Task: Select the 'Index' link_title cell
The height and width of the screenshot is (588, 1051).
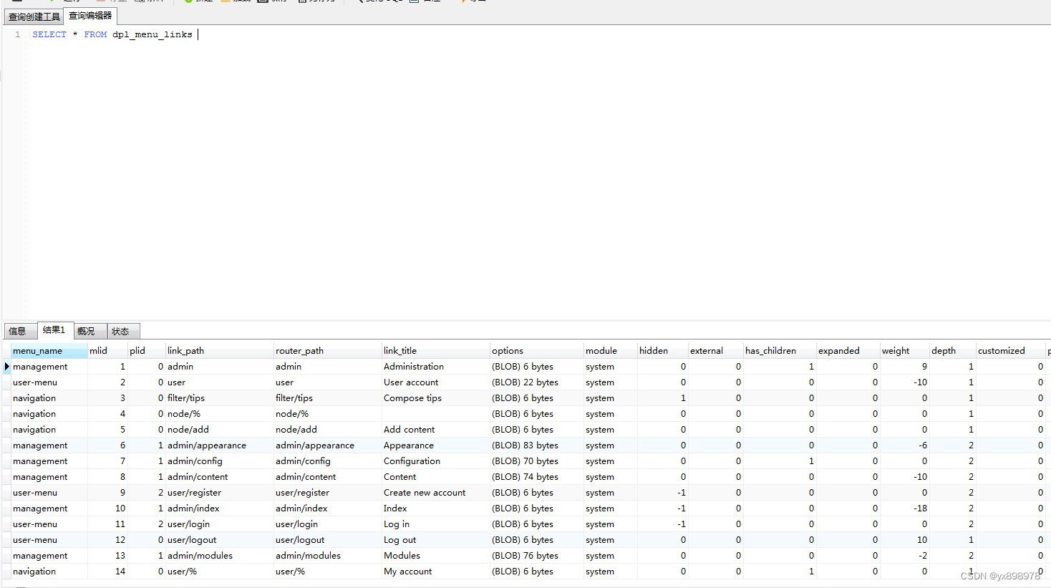Action: (x=436, y=508)
